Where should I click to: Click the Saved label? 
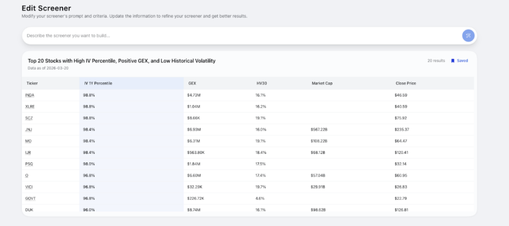[x=462, y=61]
